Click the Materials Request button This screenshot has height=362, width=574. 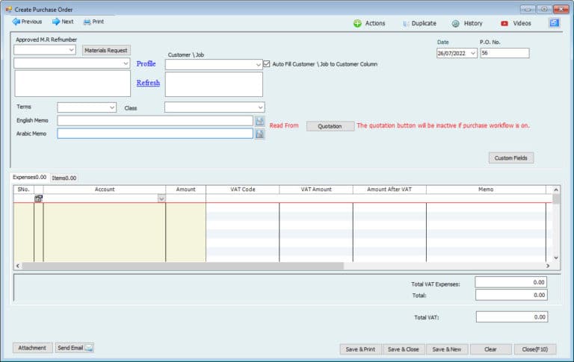click(x=106, y=50)
